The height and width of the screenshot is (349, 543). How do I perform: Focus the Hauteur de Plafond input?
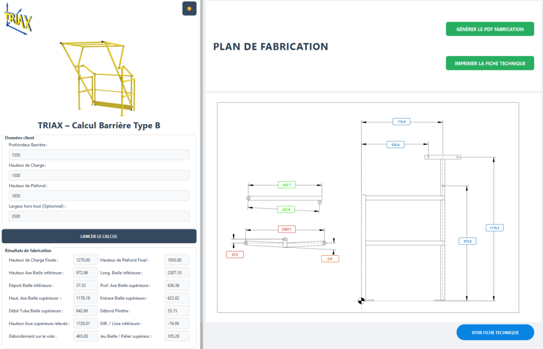tap(99, 196)
